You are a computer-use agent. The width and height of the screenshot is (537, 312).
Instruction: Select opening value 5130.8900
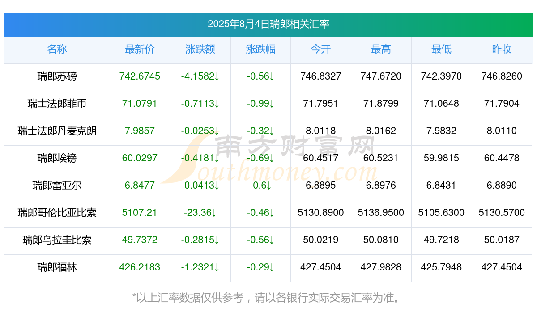[321, 212]
